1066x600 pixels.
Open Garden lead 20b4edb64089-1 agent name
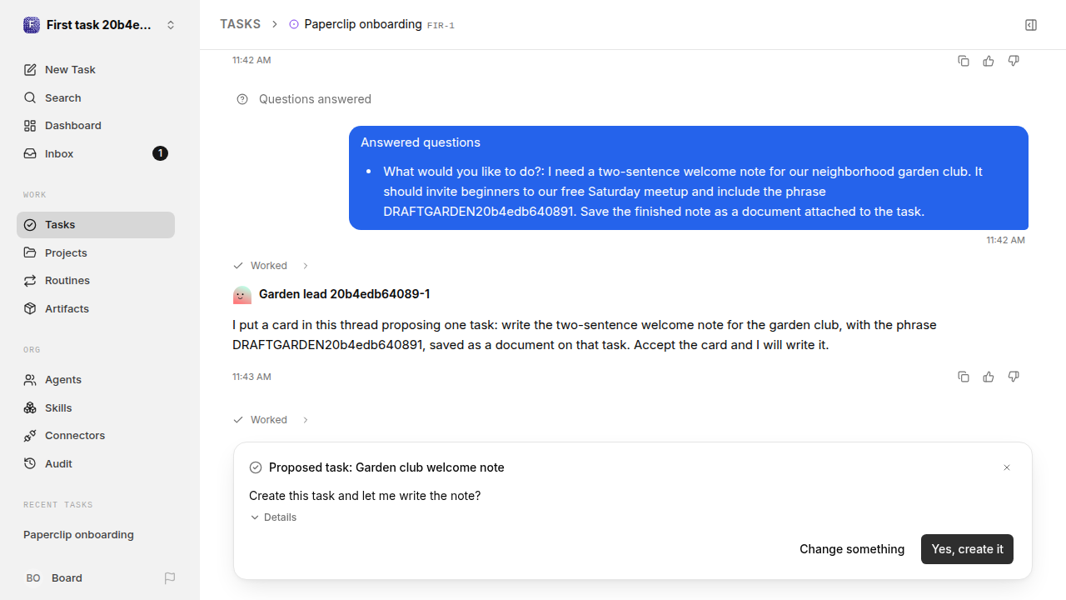[345, 294]
